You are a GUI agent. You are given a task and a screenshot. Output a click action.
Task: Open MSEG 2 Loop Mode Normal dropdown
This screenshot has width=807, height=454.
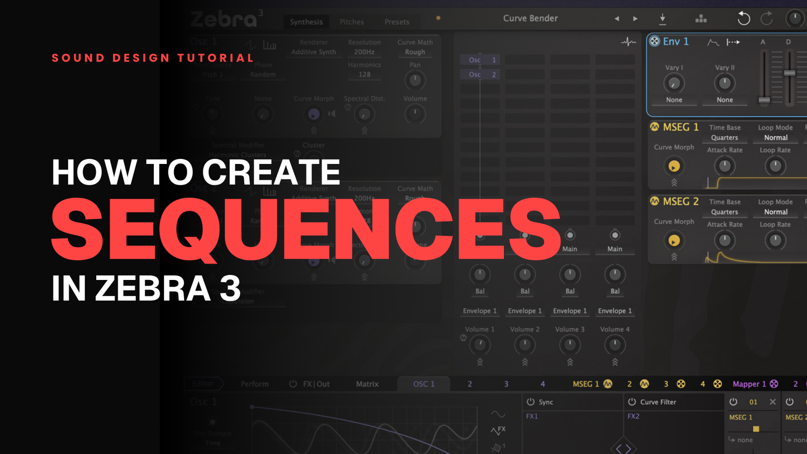[776, 212]
